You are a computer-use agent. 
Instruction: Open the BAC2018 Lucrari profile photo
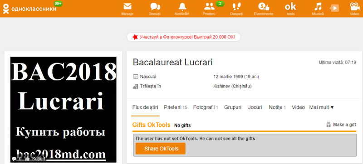(x=64, y=110)
